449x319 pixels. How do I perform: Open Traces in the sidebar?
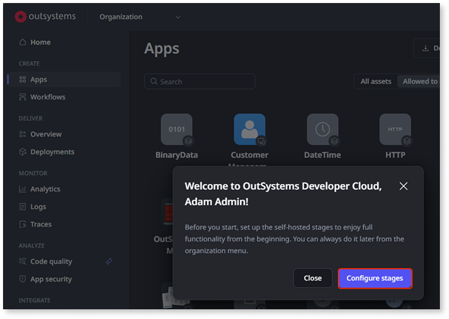[35, 224]
